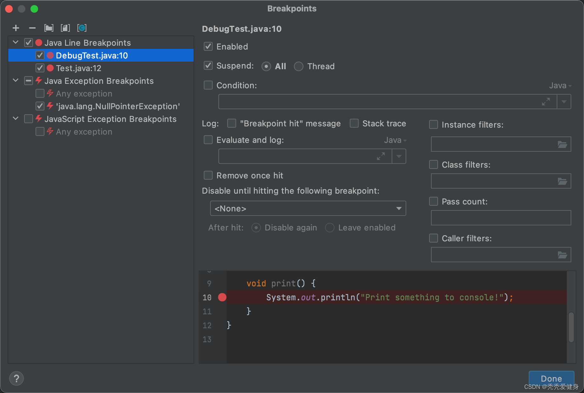Tick the Remove once hit checkbox

tap(208, 175)
